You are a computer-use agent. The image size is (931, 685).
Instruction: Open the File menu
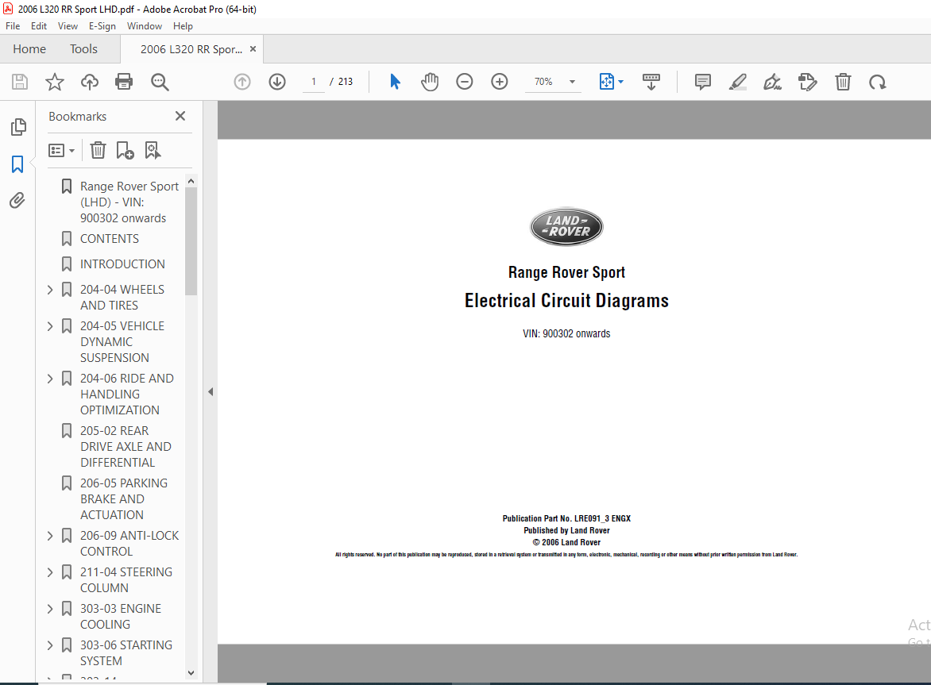click(13, 26)
